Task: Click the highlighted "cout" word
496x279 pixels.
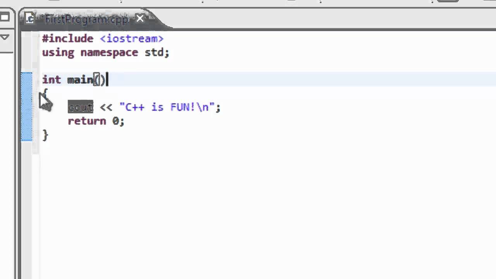Action: pos(80,107)
